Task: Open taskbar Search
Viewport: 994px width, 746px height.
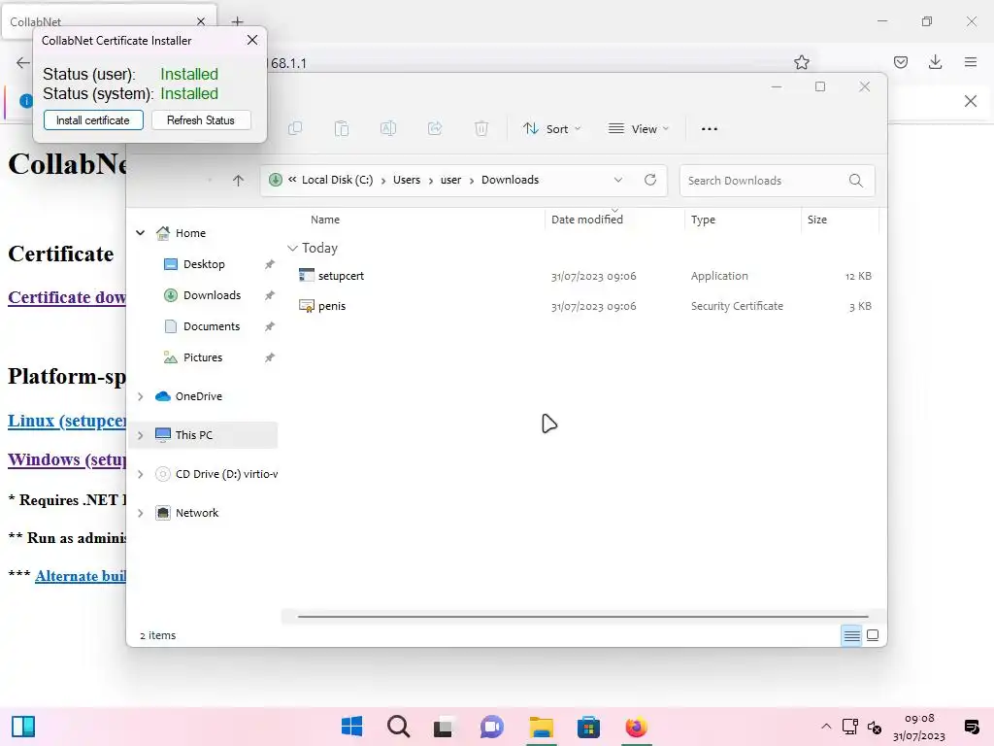Action: coord(399,727)
